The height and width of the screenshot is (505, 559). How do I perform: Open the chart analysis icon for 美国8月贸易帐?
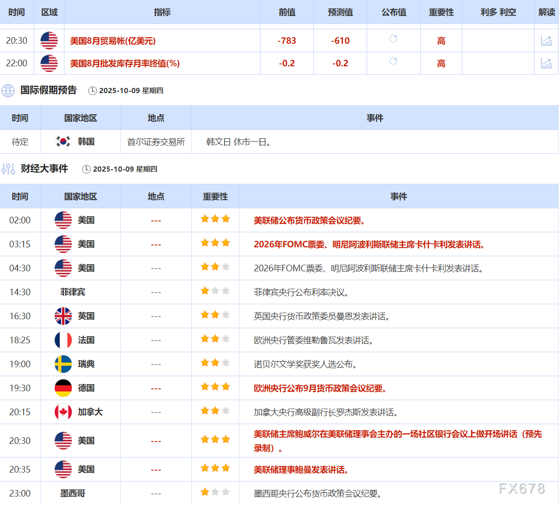click(547, 40)
